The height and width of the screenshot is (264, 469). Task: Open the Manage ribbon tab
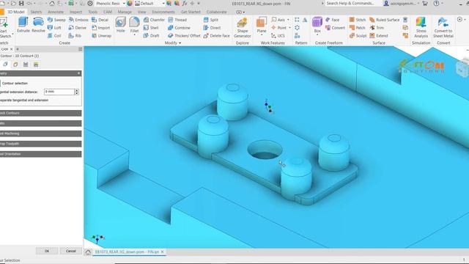click(125, 12)
